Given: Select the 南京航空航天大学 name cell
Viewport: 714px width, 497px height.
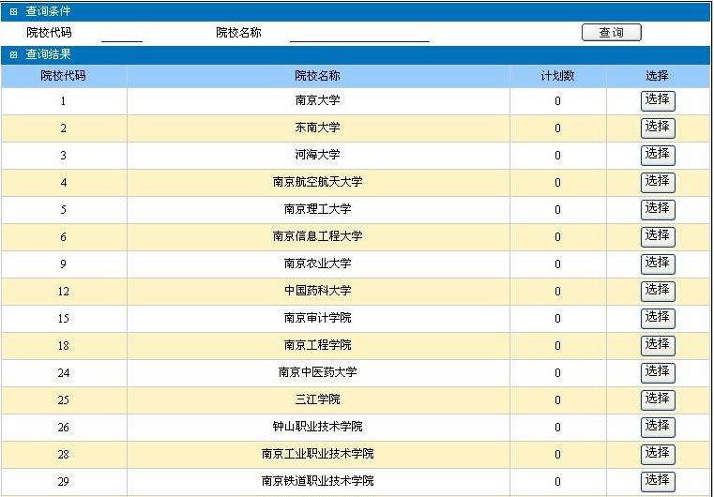Looking at the screenshot, I should [318, 183].
